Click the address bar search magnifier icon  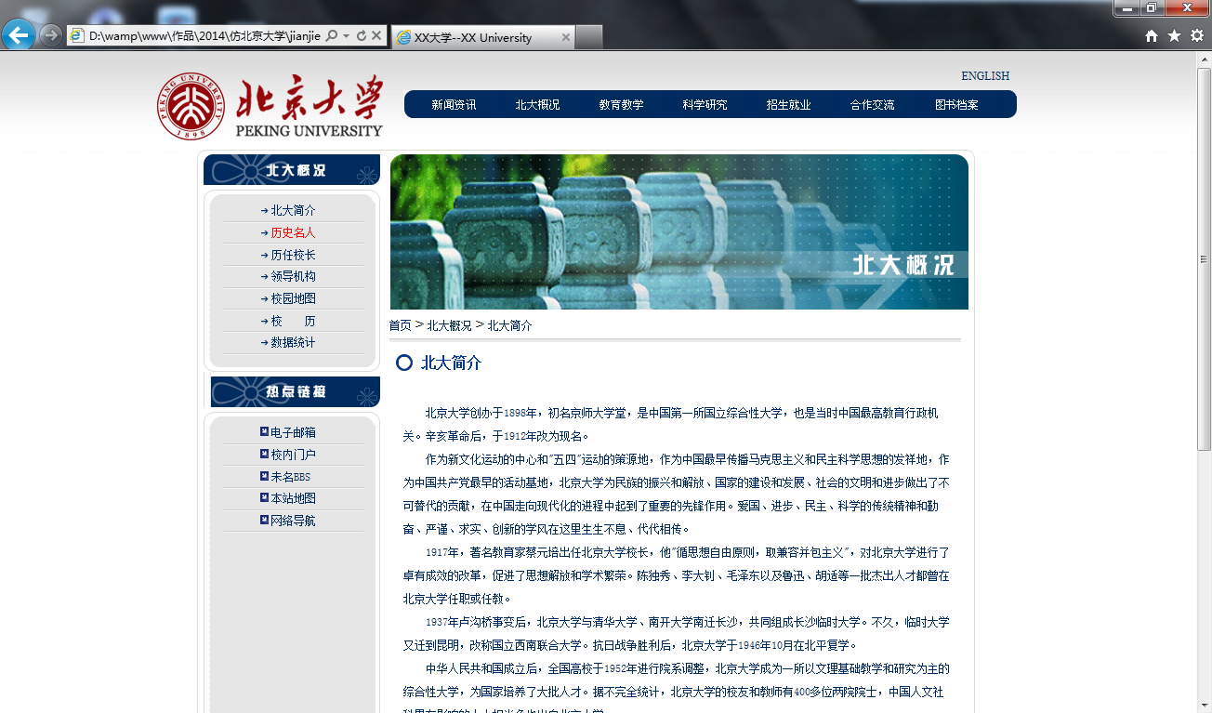[x=332, y=36]
